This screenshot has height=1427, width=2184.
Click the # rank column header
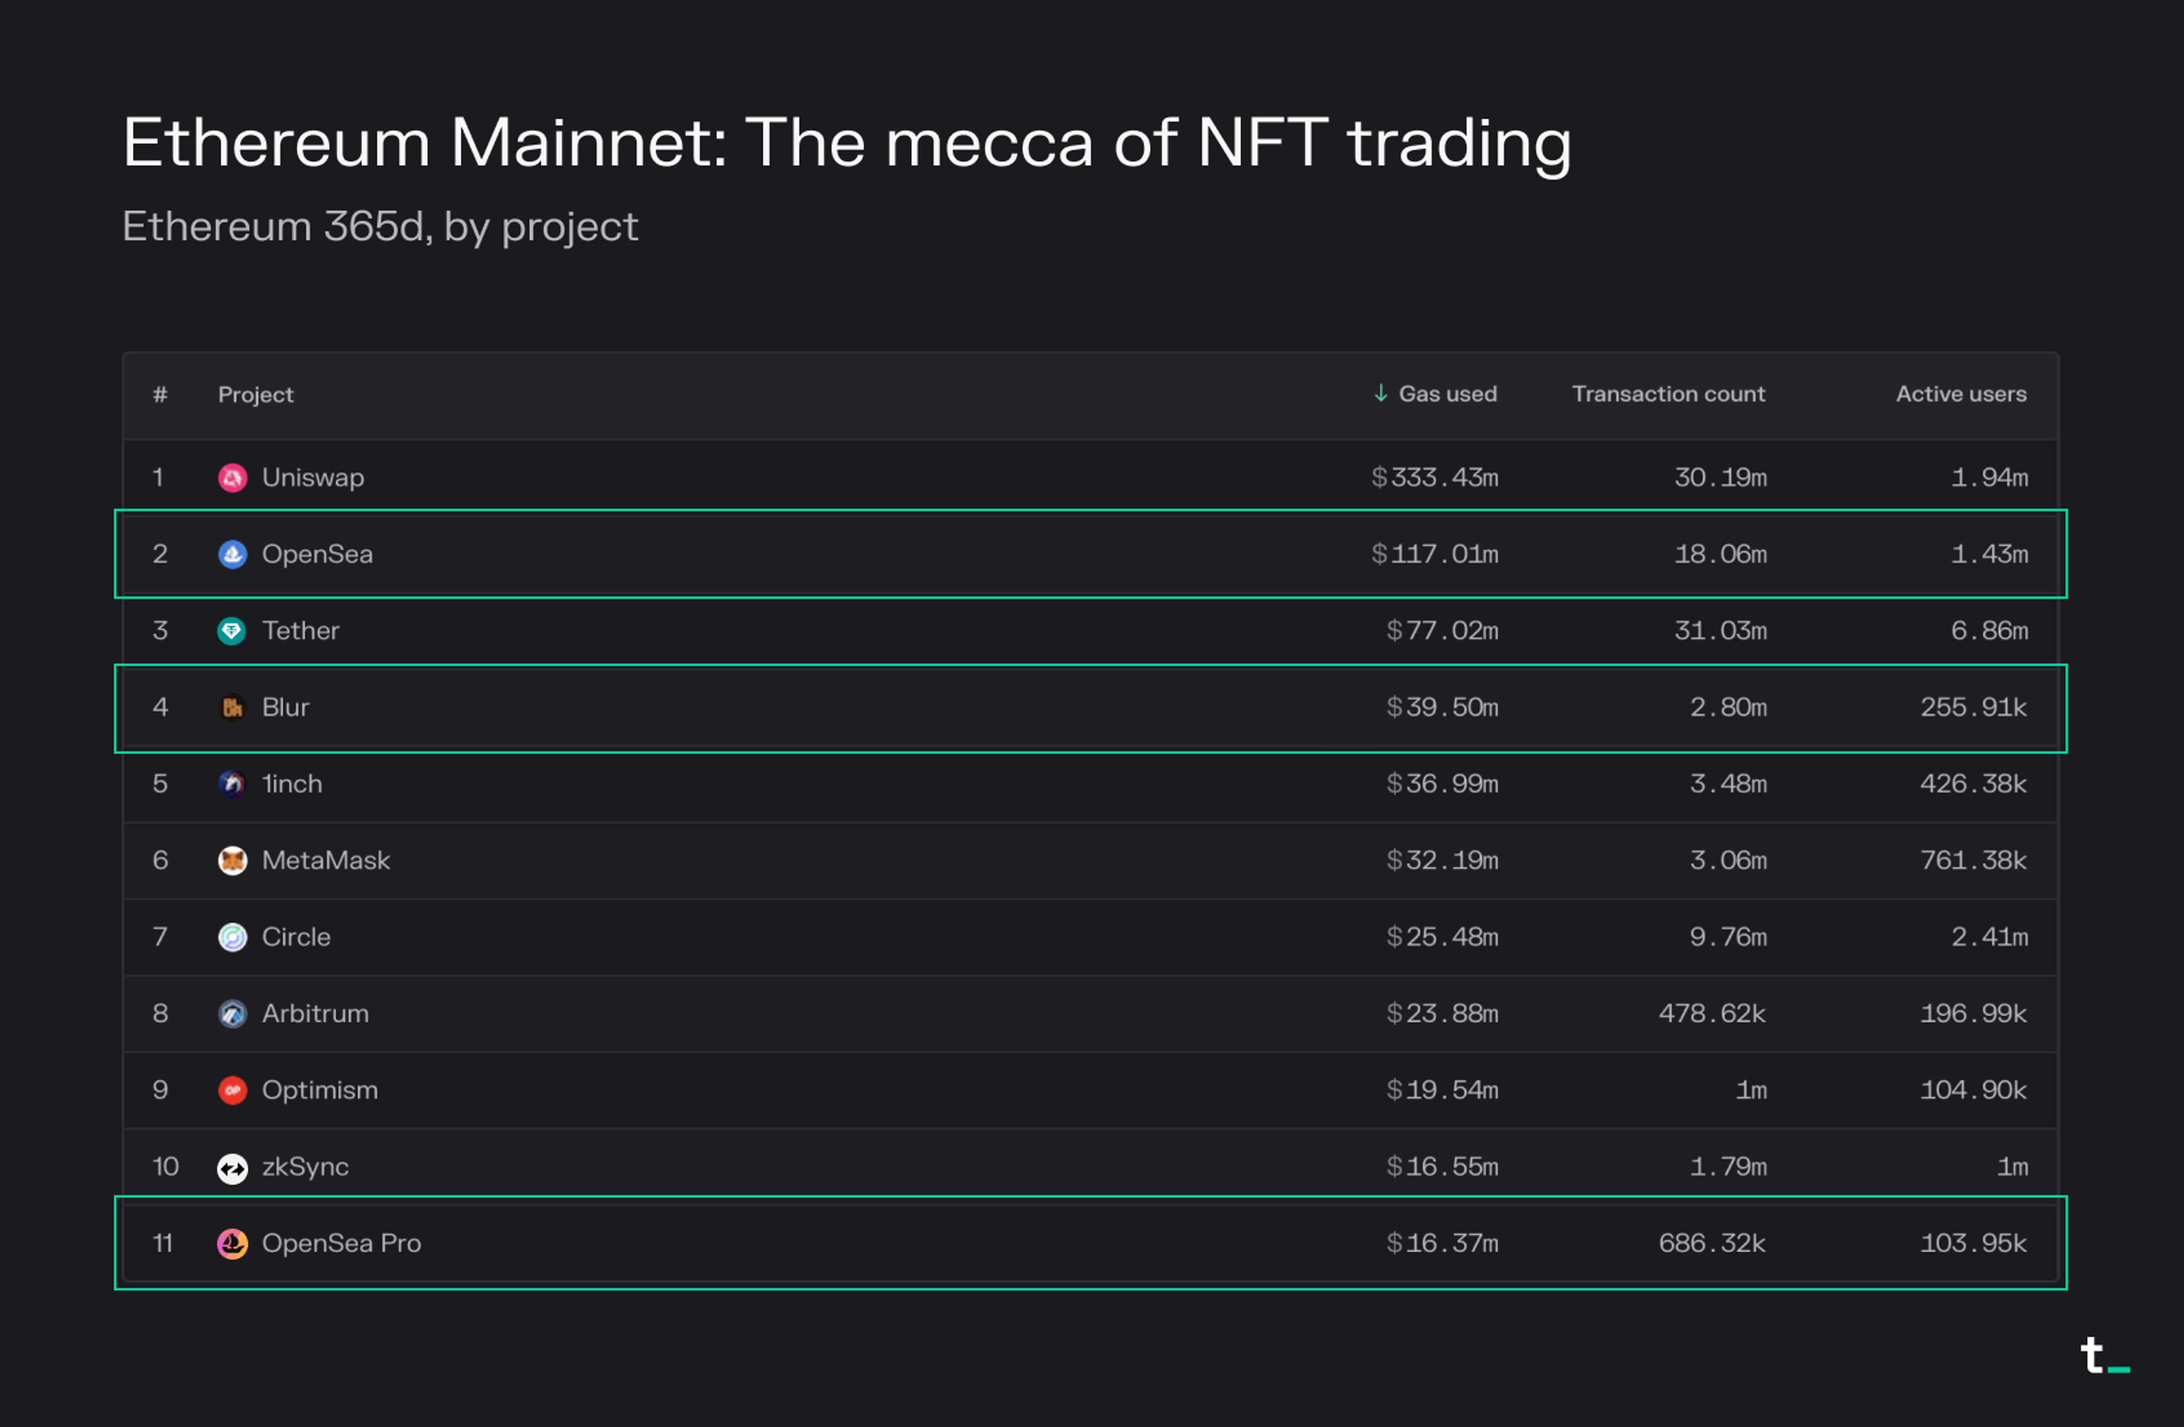(x=160, y=395)
